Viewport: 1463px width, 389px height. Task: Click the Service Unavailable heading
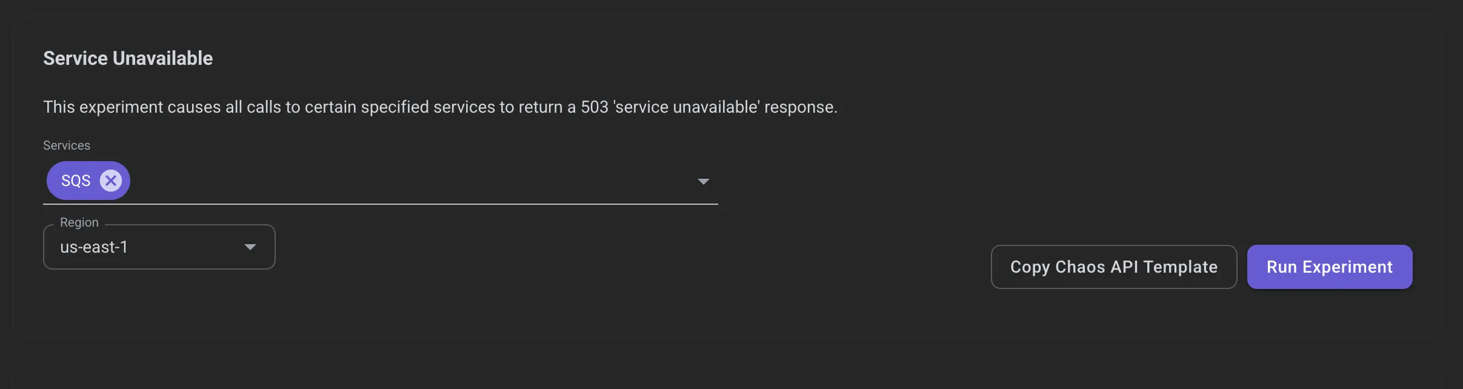click(x=128, y=58)
